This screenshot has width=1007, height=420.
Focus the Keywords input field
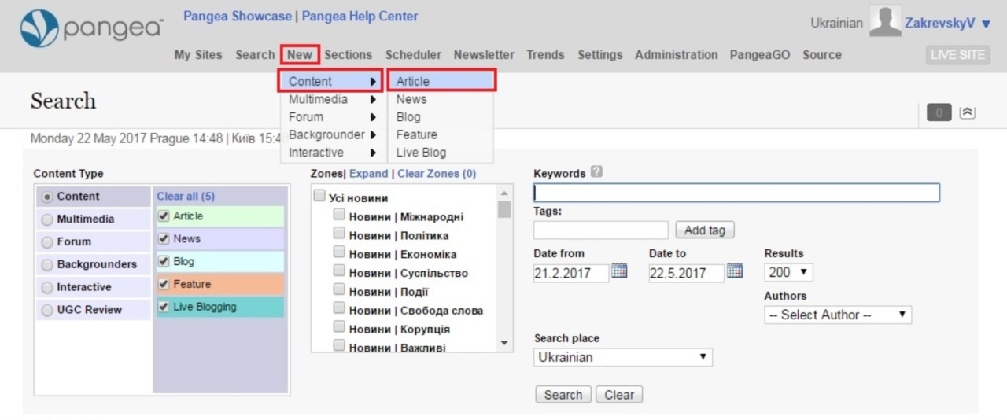point(736,193)
